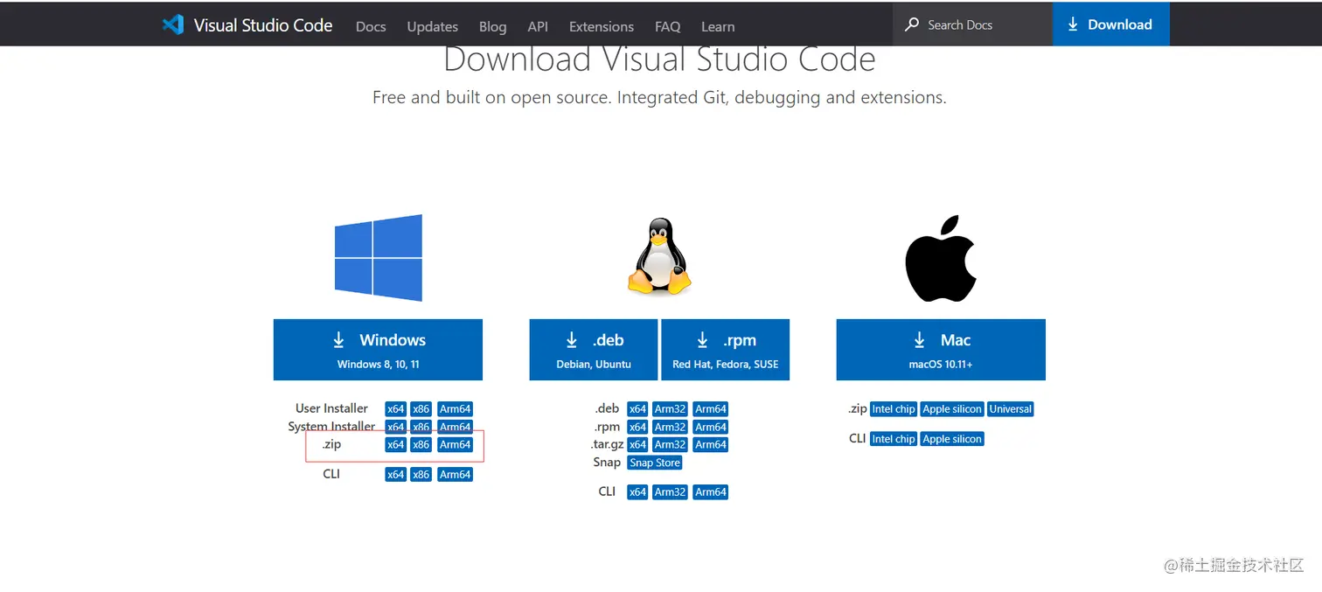The width and height of the screenshot is (1322, 592).
Task: Select x86 for Windows System Installer
Action: 421,427
